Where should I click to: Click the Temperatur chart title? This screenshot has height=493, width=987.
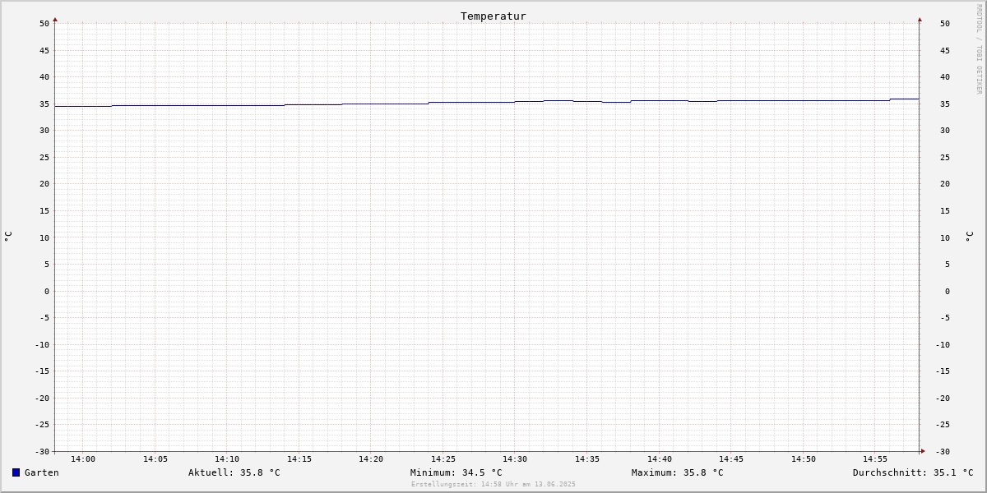click(x=493, y=16)
